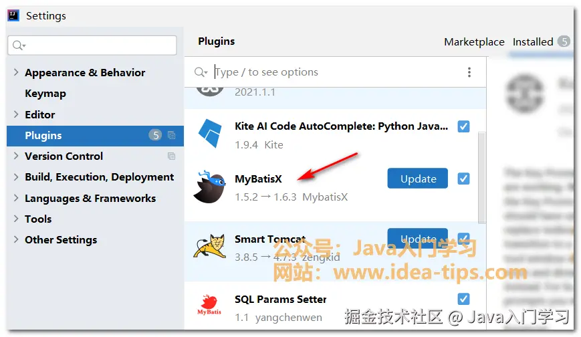Click the settings search magnifier icon

point(19,45)
